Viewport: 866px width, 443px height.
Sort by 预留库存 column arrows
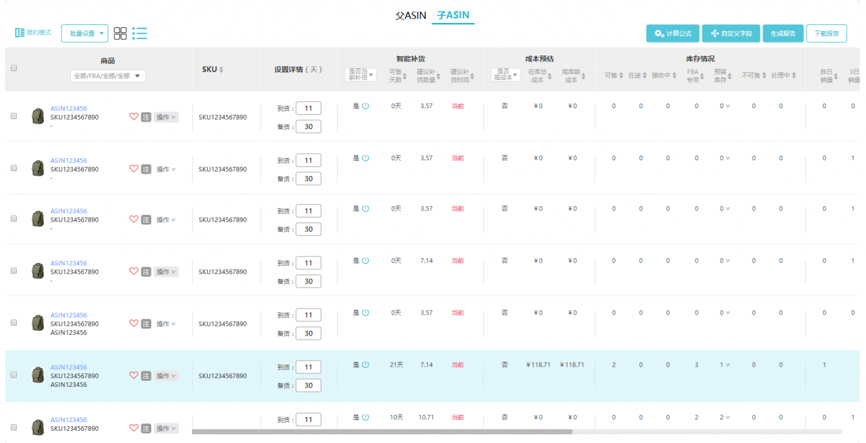731,76
